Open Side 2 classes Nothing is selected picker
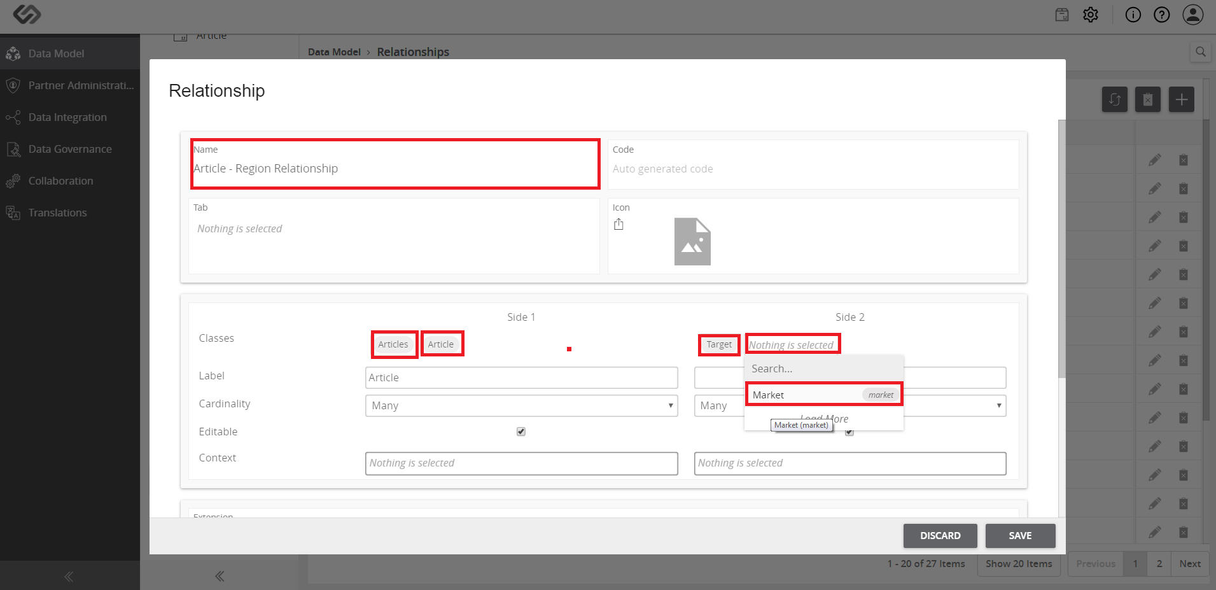Viewport: 1216px width, 590px height. (793, 344)
